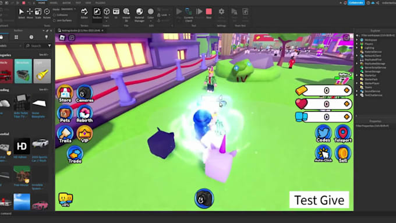Activate the Scale tool
The image size is (396, 223).
coord(38,13)
